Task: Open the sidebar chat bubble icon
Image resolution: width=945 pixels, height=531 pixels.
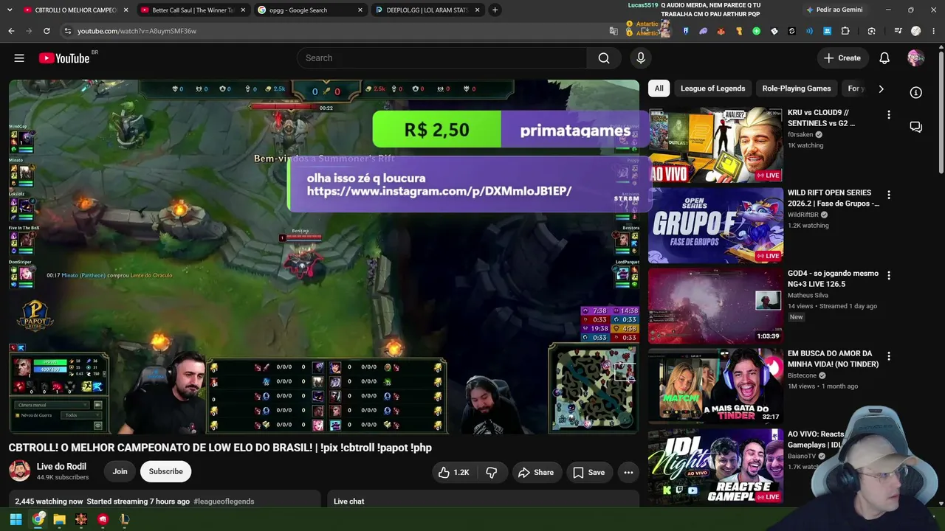Action: click(916, 127)
